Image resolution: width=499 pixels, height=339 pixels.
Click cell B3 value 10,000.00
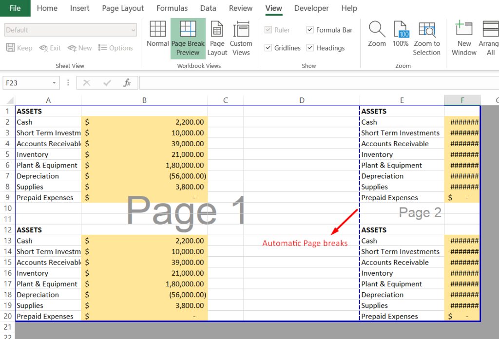(144, 133)
